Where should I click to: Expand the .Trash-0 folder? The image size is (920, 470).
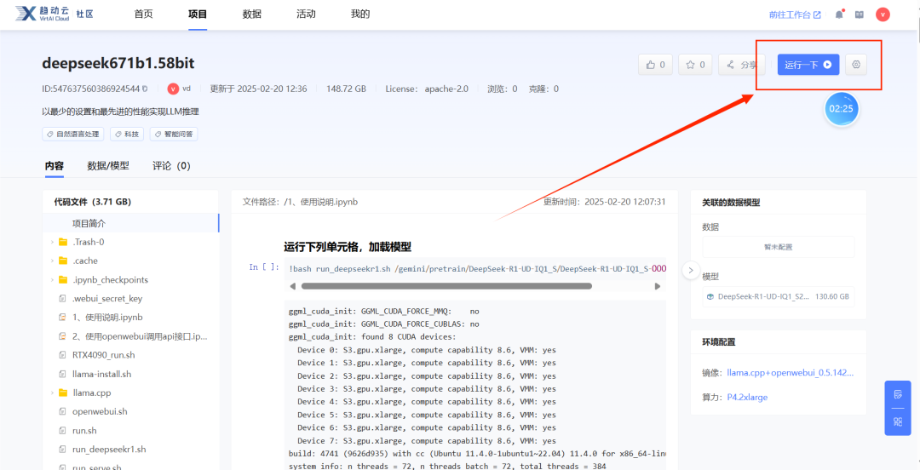point(52,243)
